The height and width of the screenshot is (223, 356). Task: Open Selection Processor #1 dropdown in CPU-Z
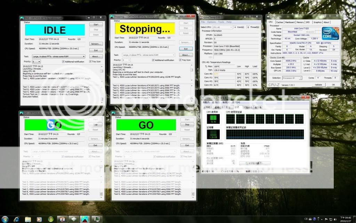pyautogui.click(x=292, y=78)
